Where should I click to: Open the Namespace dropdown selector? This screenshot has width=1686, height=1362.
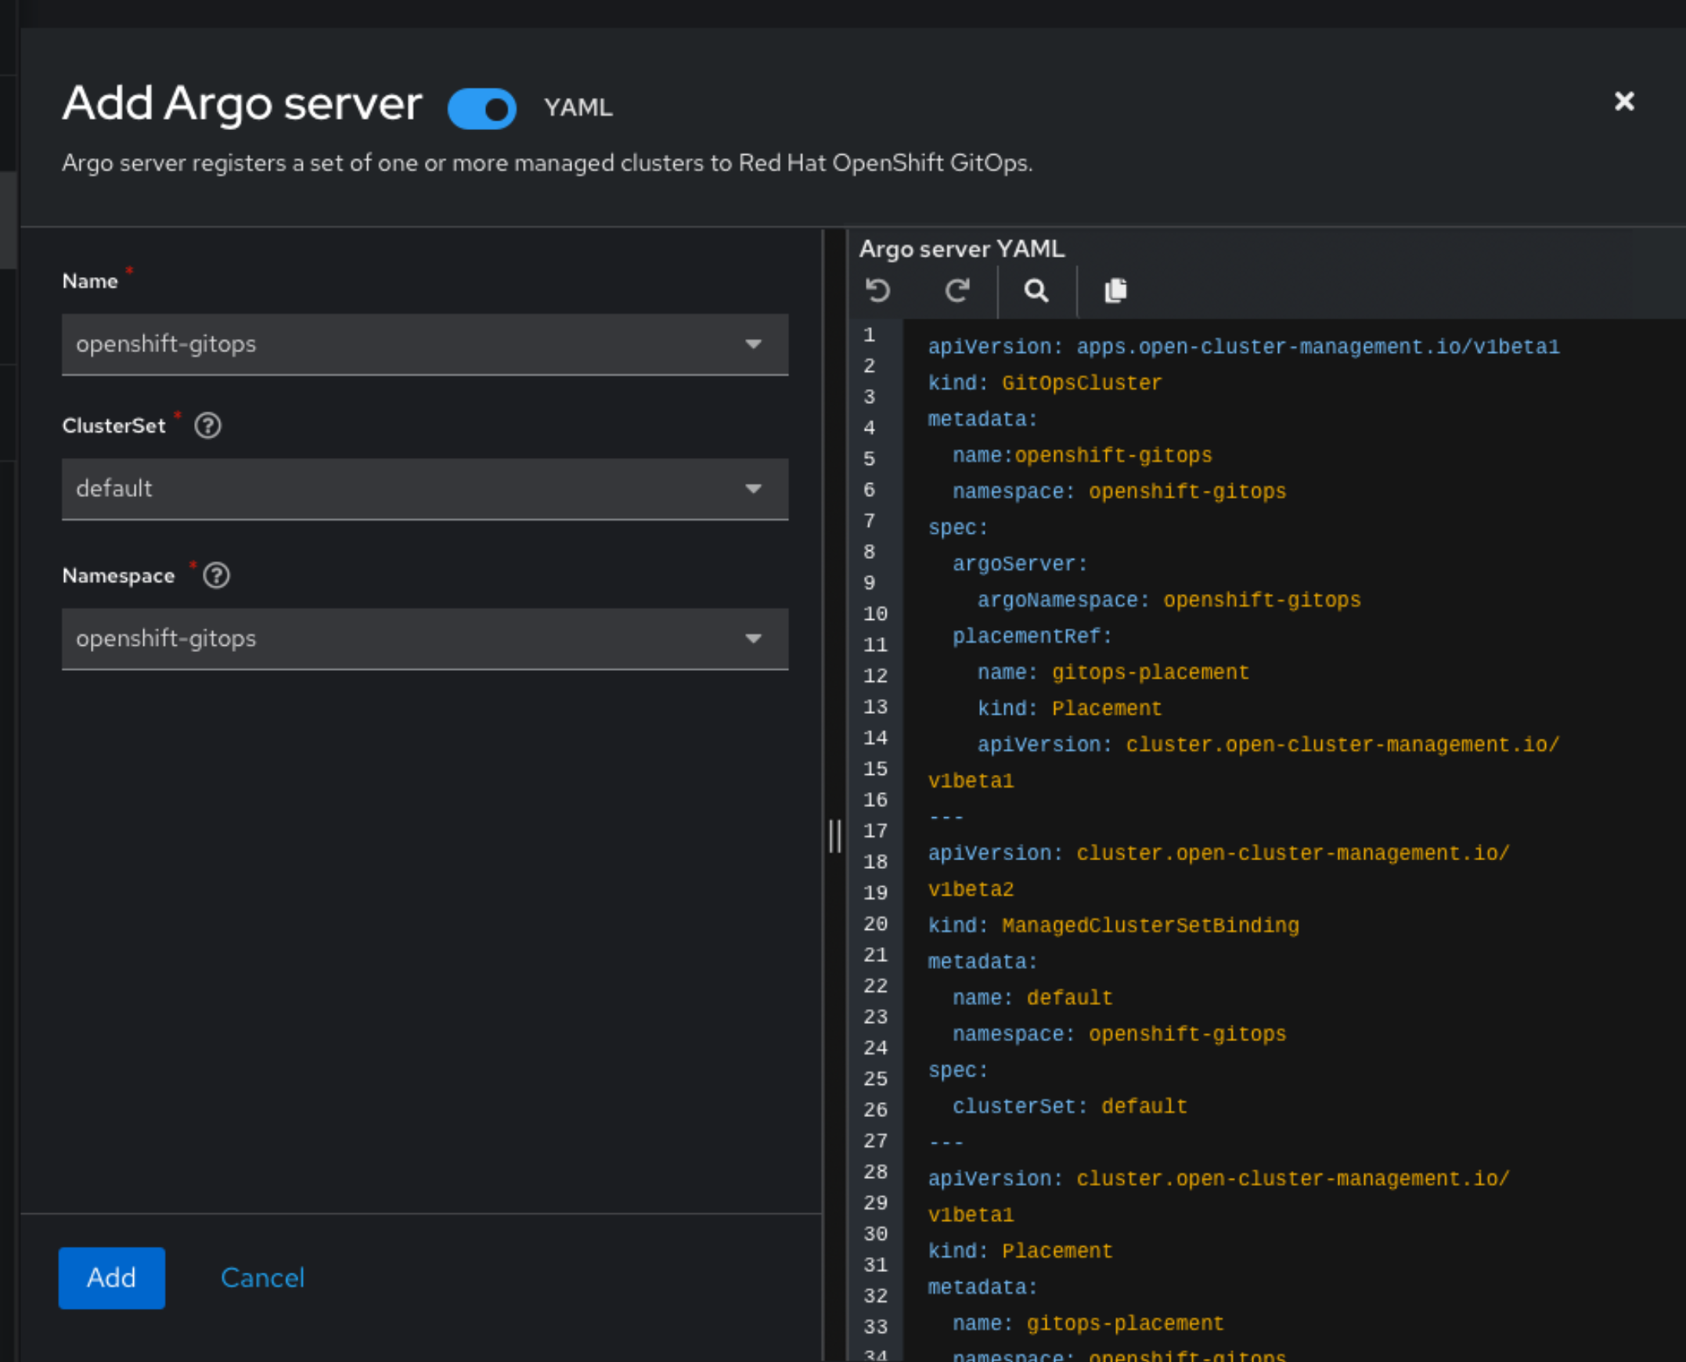(x=424, y=639)
